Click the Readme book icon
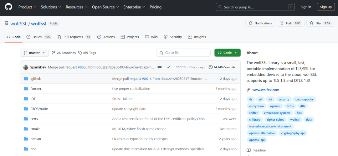The height and width of the screenshot is (156, 338). [248, 150]
